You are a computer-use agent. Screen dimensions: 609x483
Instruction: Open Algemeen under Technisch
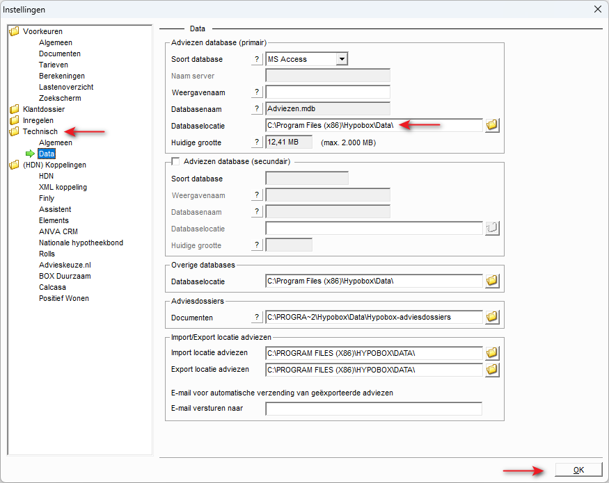point(56,142)
